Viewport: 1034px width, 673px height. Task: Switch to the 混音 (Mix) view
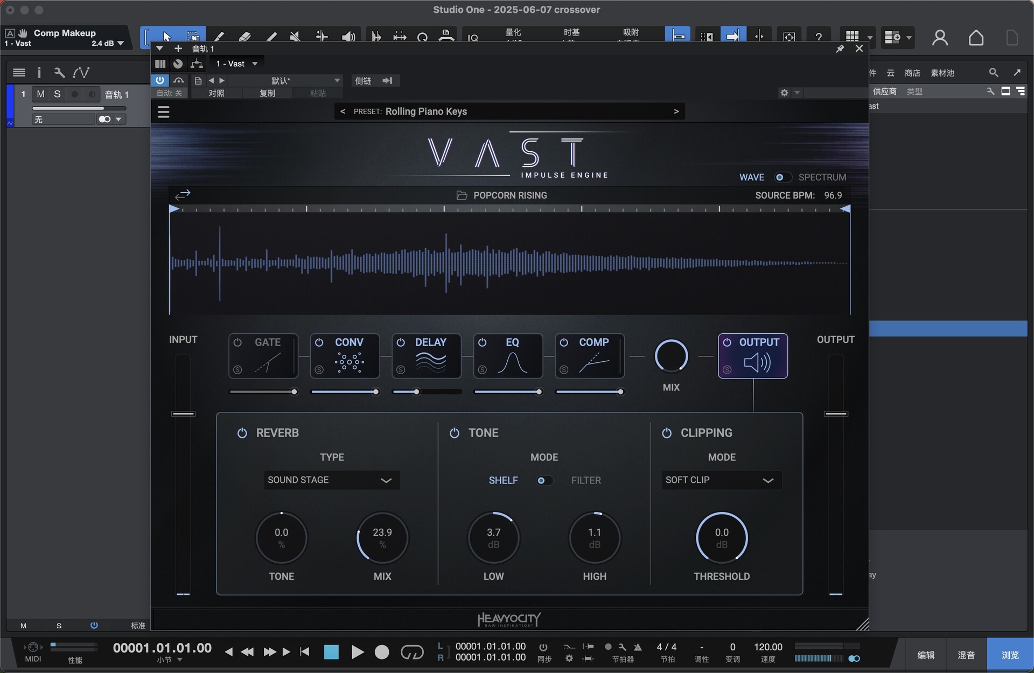point(966,655)
